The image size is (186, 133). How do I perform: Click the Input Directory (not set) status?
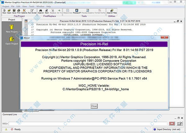click(169, 129)
